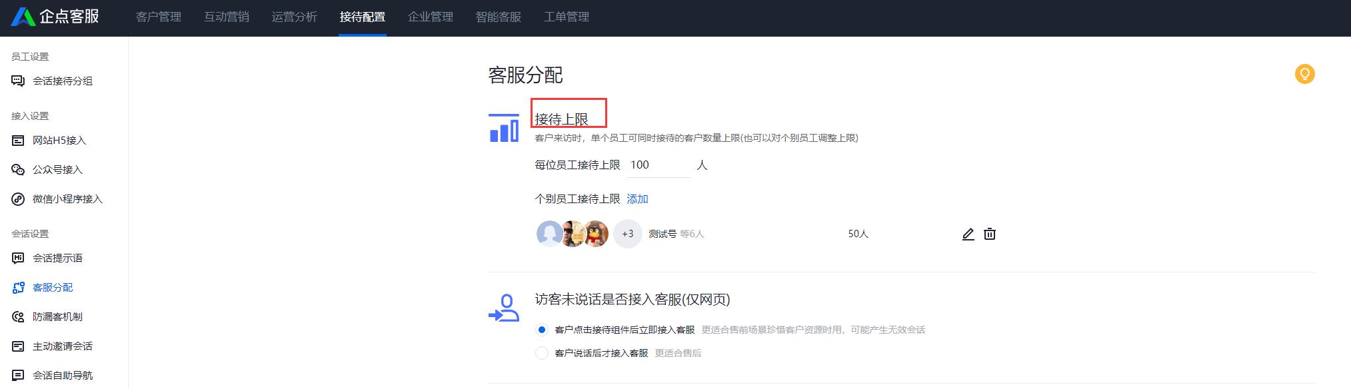Click the 客服分配 sidebar icon
Viewport: 1351px width, 389px height.
18,288
